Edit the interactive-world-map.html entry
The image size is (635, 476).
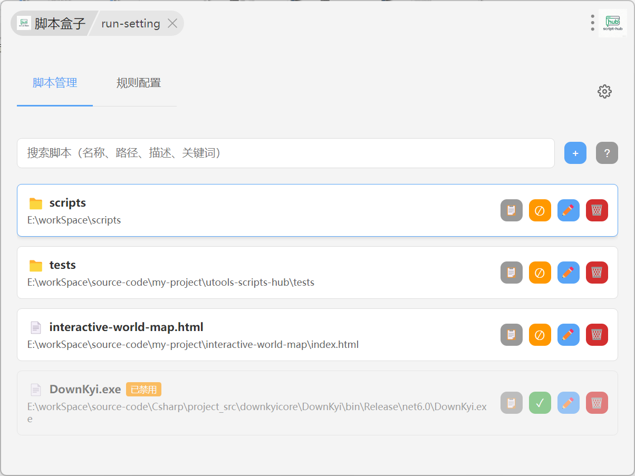point(568,335)
